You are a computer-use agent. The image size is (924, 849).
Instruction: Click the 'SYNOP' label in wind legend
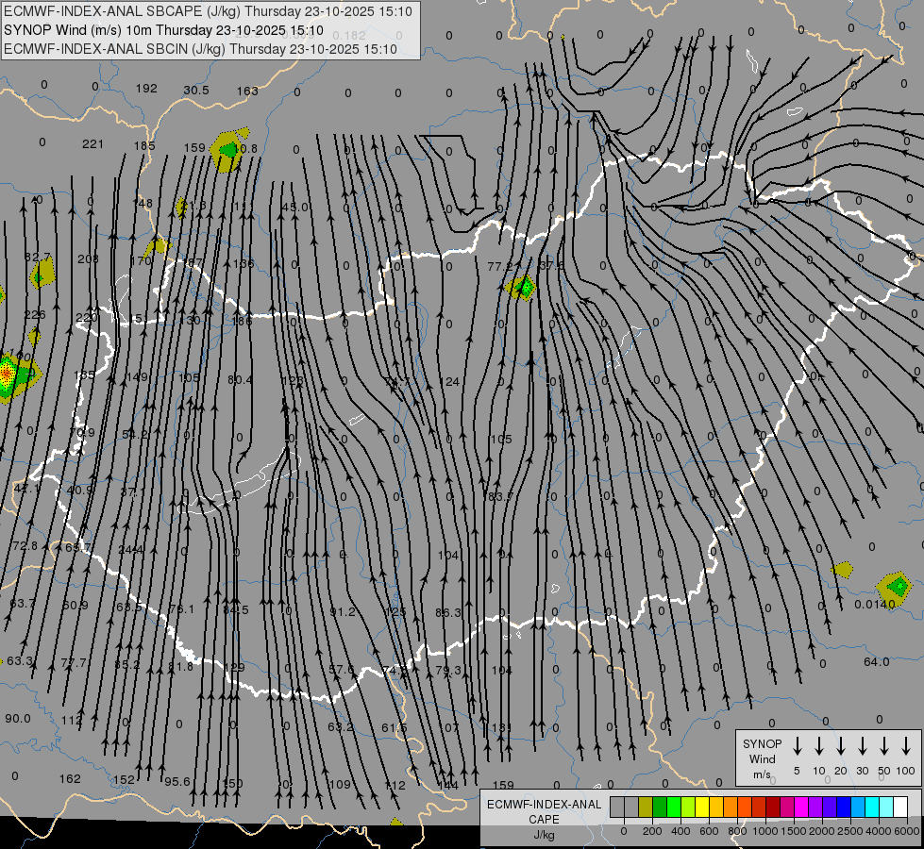tap(762, 743)
